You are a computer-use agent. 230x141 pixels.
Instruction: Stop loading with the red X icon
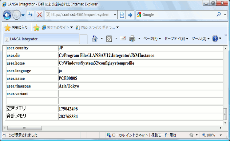39,15
